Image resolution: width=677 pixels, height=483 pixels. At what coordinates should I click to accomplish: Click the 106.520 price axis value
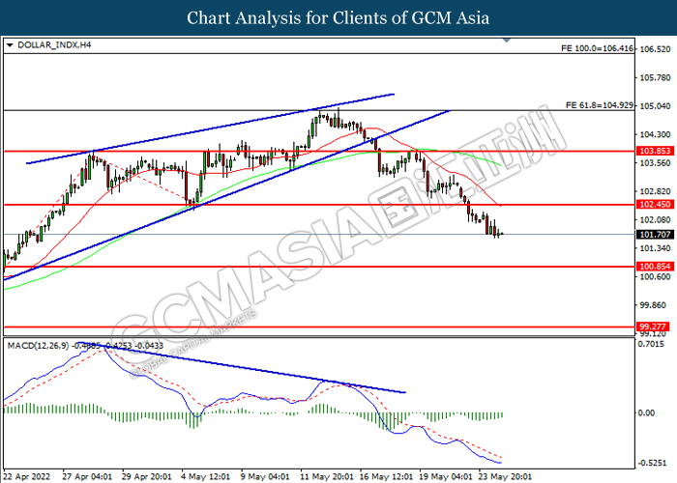(x=655, y=49)
